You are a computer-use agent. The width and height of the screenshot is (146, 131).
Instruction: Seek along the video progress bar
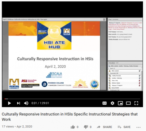tap(72, 99)
